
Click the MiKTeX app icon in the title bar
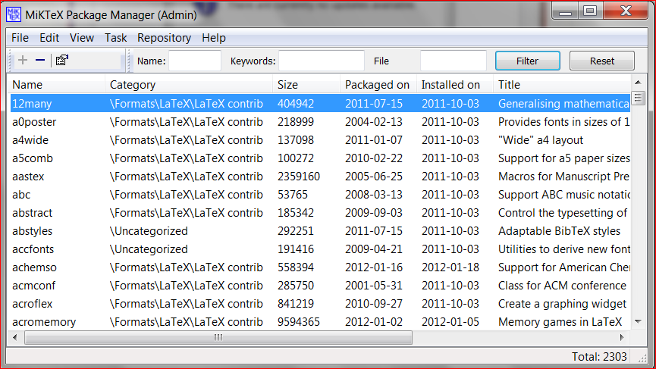click(14, 14)
